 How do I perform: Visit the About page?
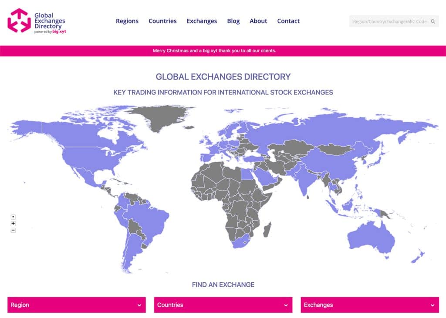click(x=258, y=21)
